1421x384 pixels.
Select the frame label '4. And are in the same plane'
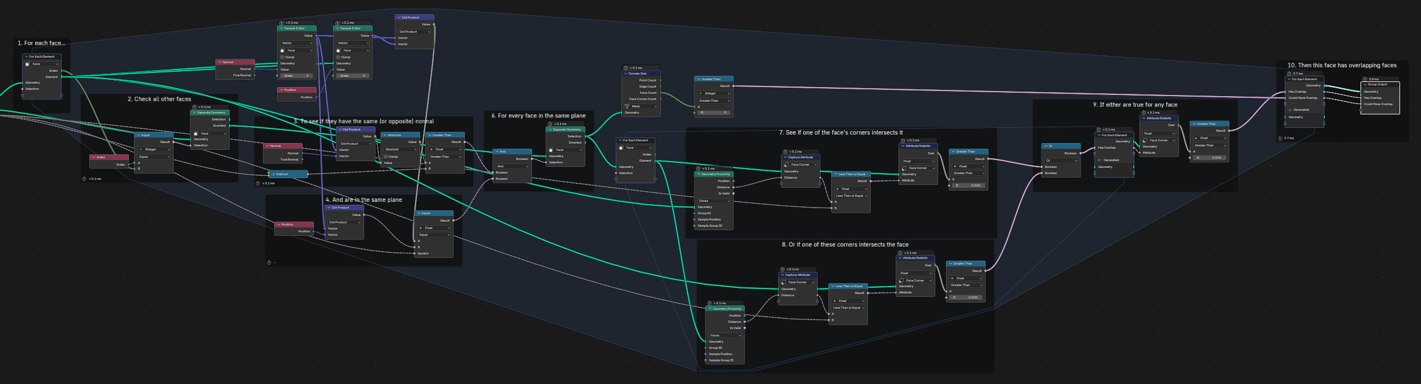(x=364, y=200)
